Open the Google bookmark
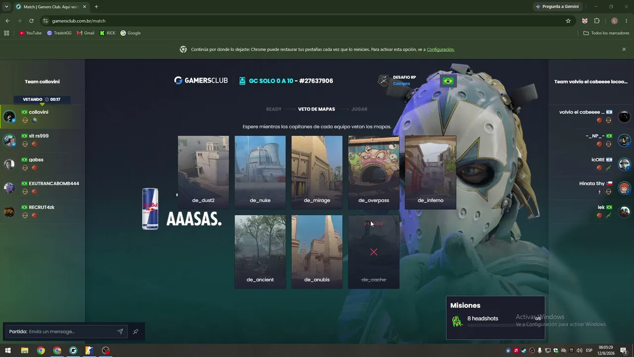This screenshot has width=634, height=357. pyautogui.click(x=131, y=33)
